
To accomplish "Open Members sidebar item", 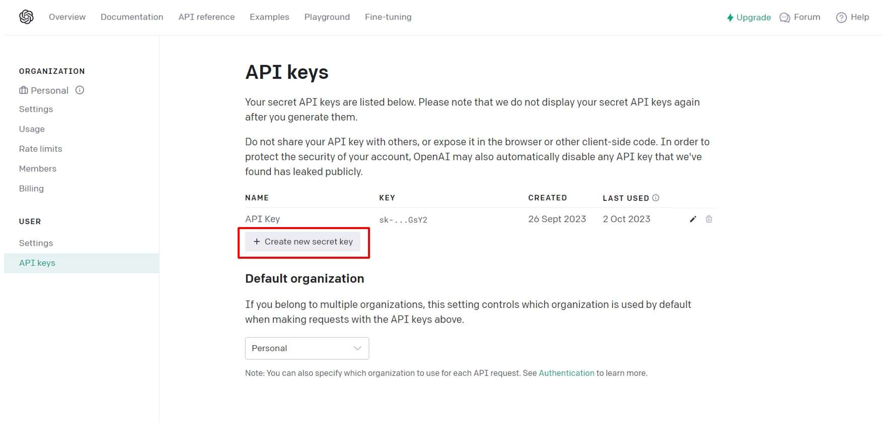I will pyautogui.click(x=38, y=169).
